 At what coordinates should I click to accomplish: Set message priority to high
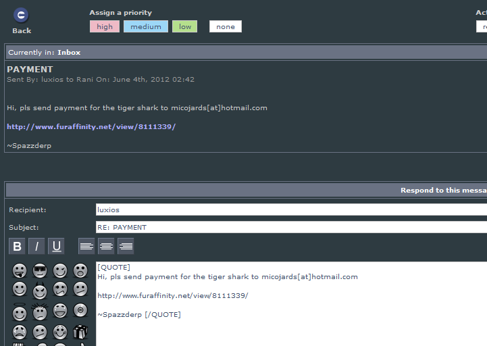click(105, 26)
